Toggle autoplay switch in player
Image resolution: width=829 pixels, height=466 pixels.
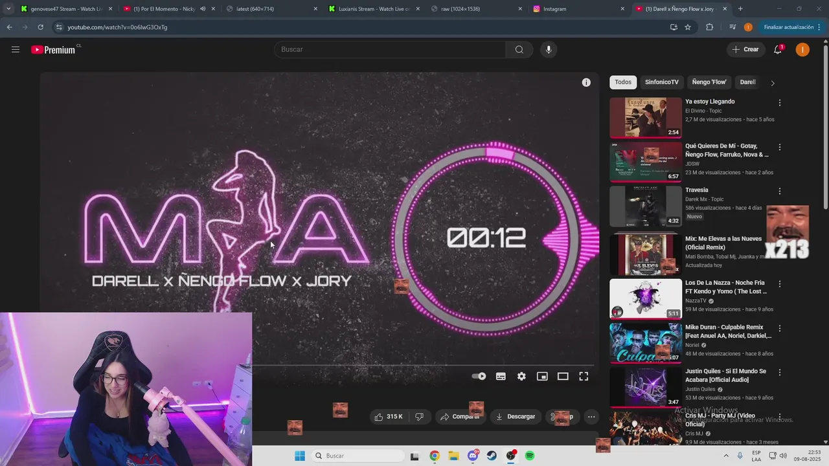pyautogui.click(x=479, y=376)
